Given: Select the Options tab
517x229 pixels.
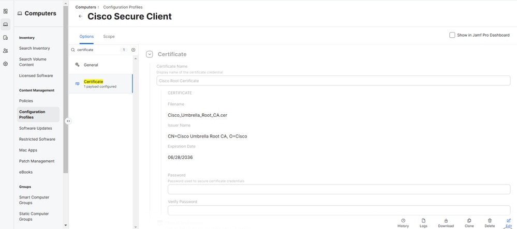Looking at the screenshot, I should 86,37.
